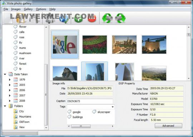
Task: Open the File menu
Action: (6, 9)
